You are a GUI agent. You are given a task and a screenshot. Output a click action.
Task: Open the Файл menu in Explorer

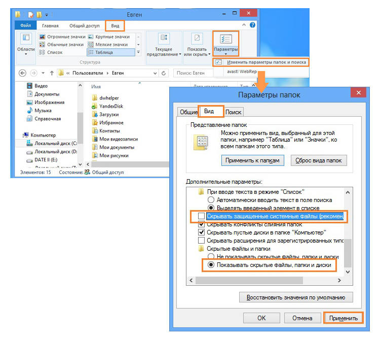pyautogui.click(x=25, y=25)
